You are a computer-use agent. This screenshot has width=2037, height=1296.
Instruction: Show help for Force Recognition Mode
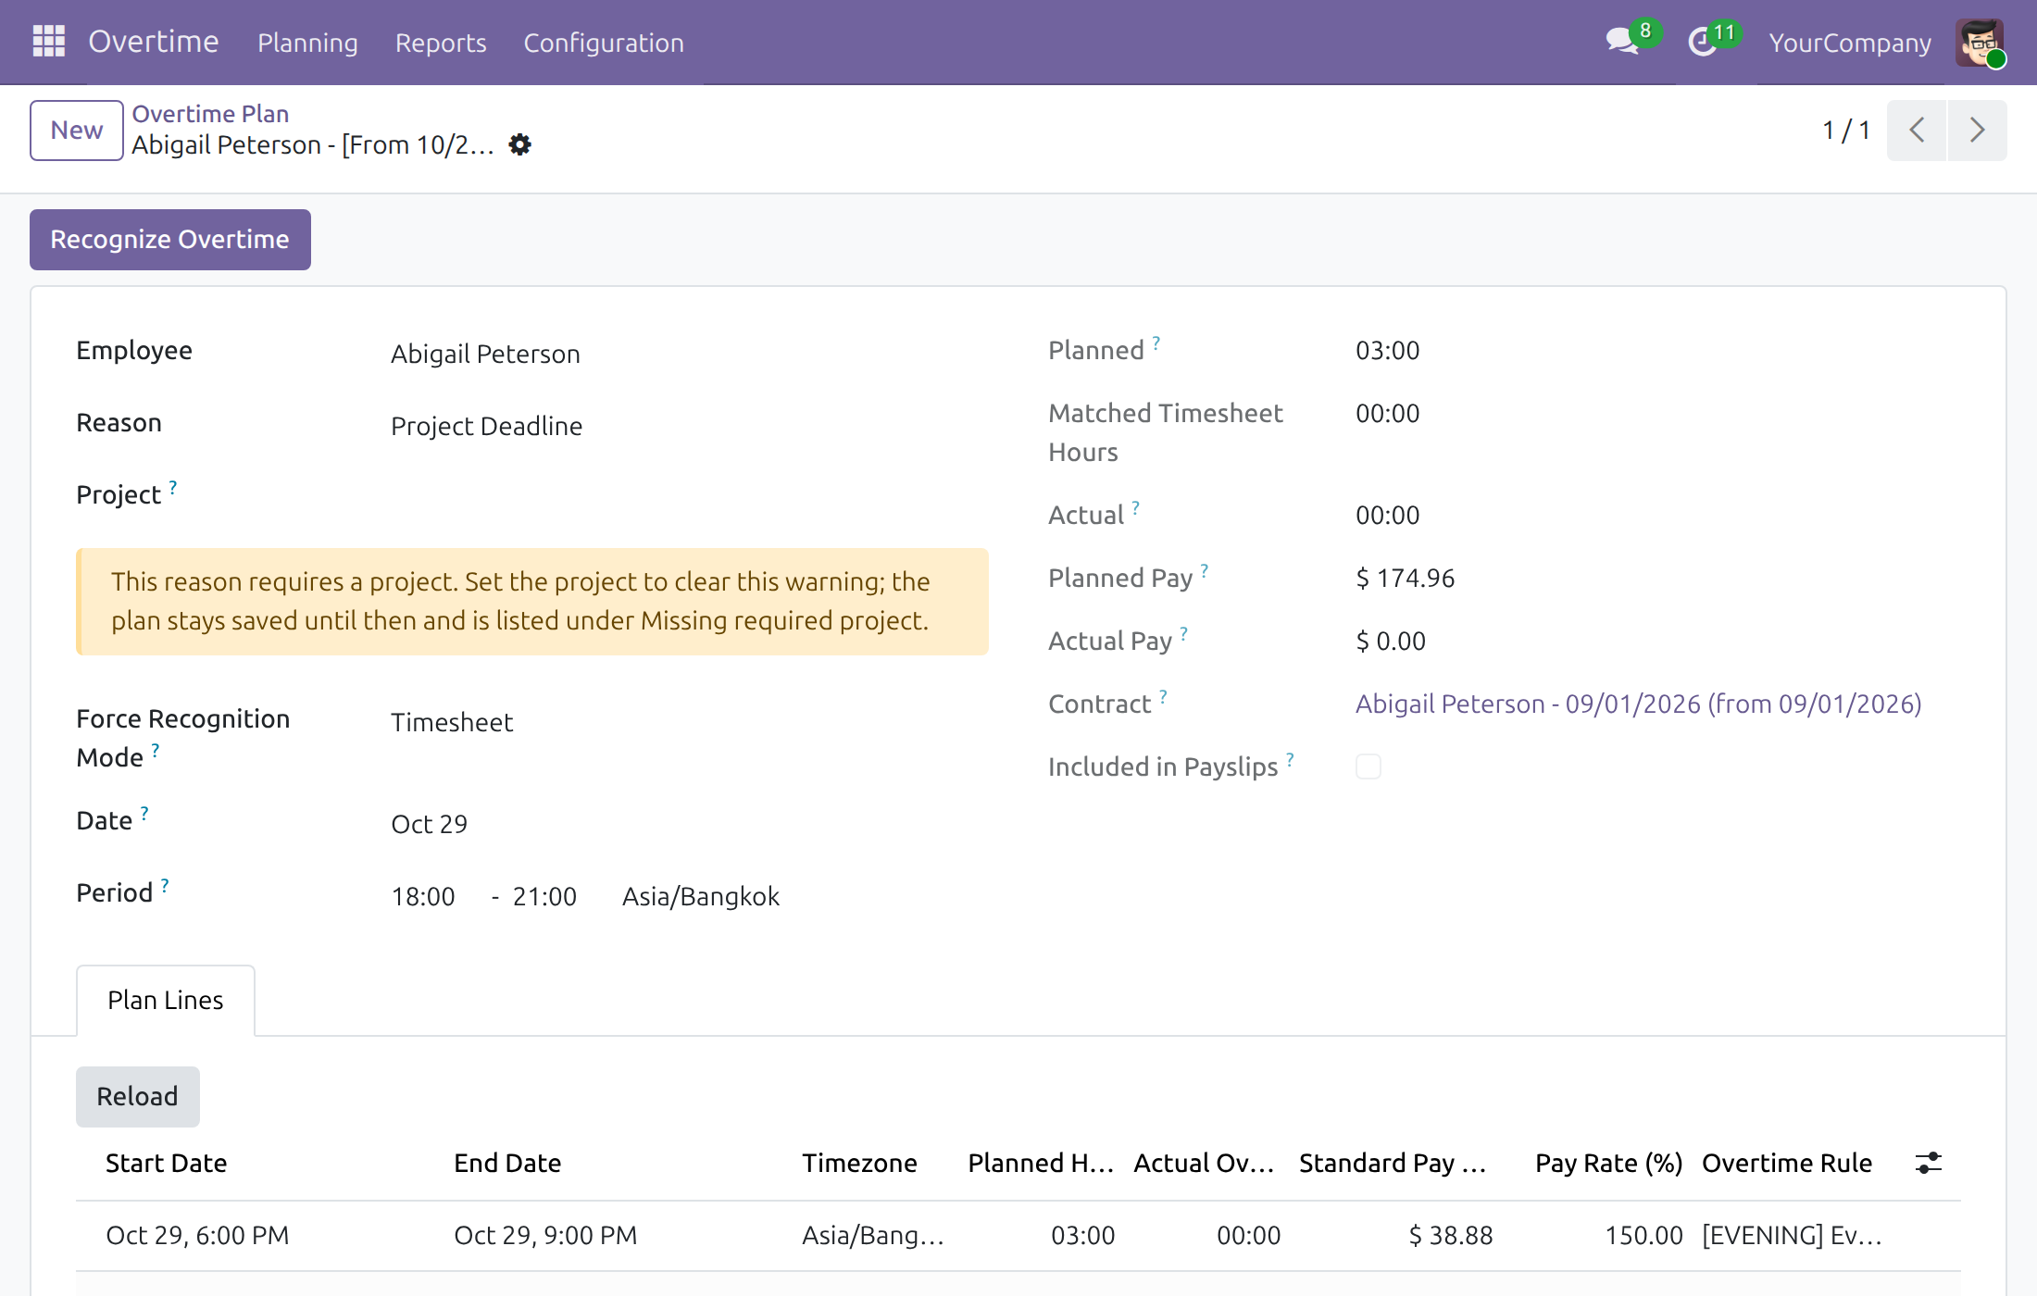(x=156, y=749)
